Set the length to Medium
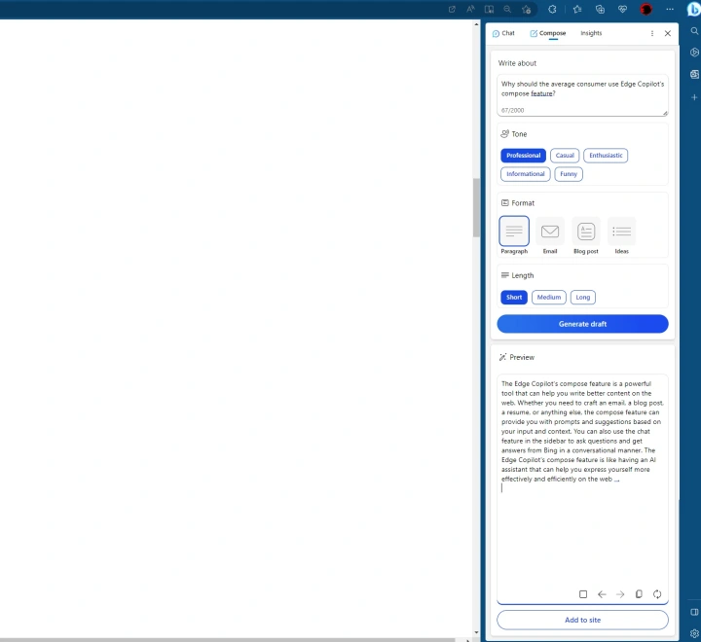Screen dimensions: 701x642 click(548, 298)
